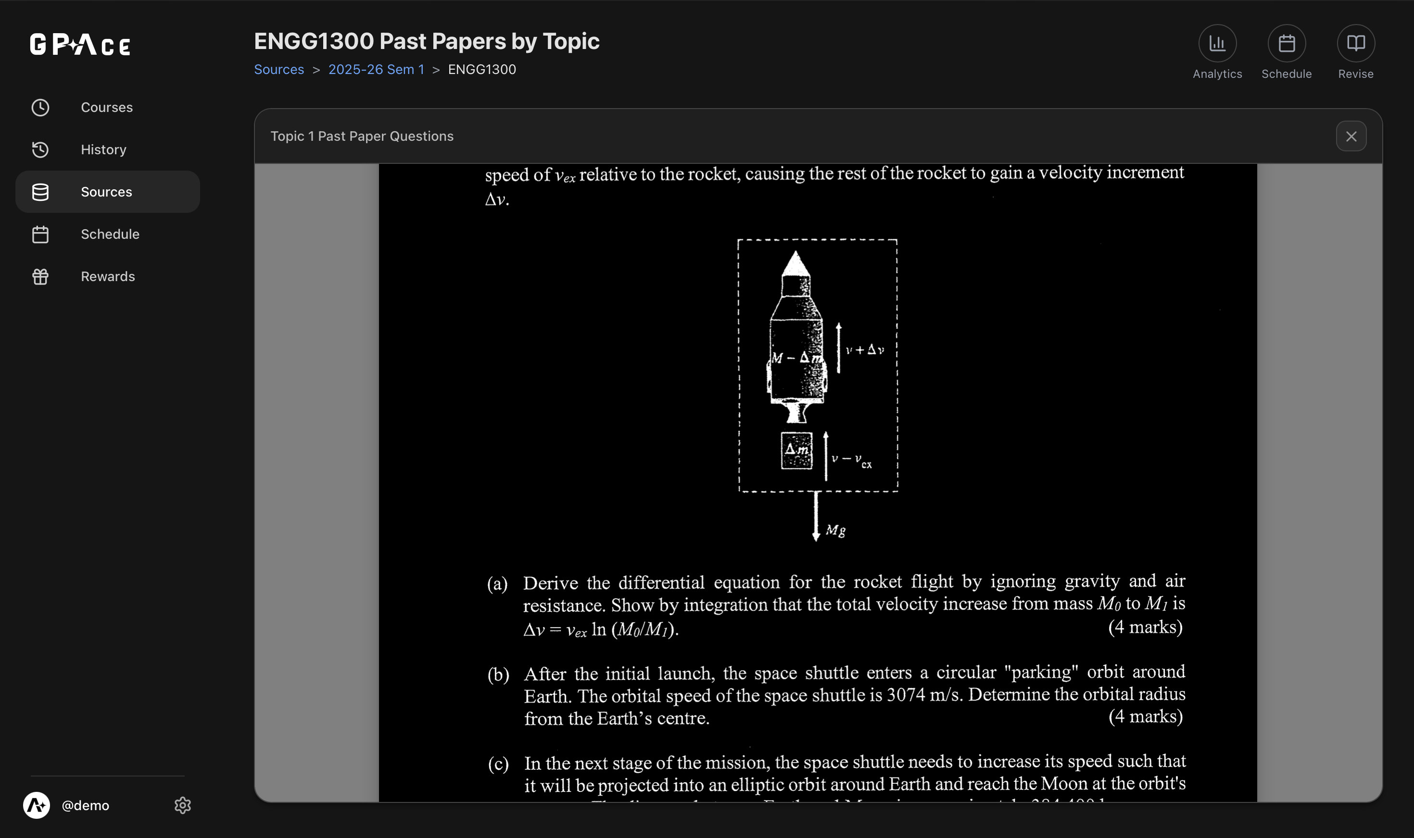Open the top-right Schedule calendar icon

point(1286,43)
